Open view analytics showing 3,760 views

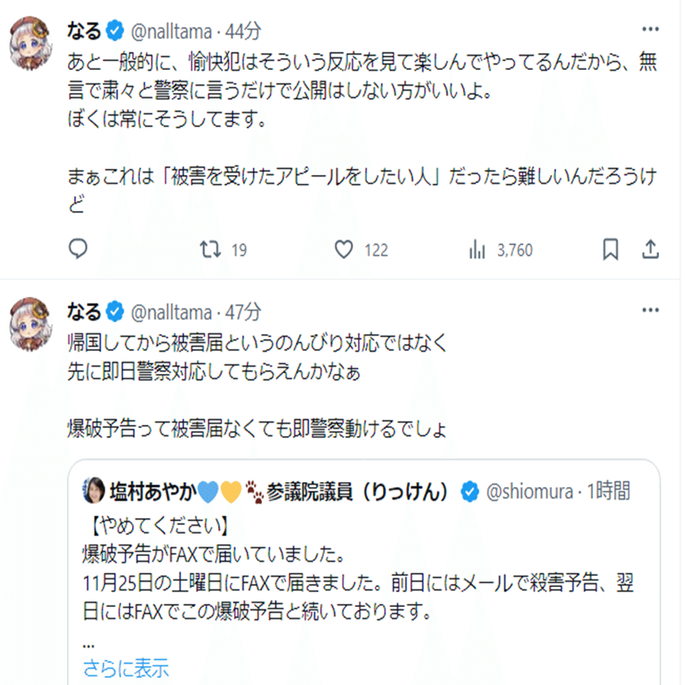tap(477, 250)
